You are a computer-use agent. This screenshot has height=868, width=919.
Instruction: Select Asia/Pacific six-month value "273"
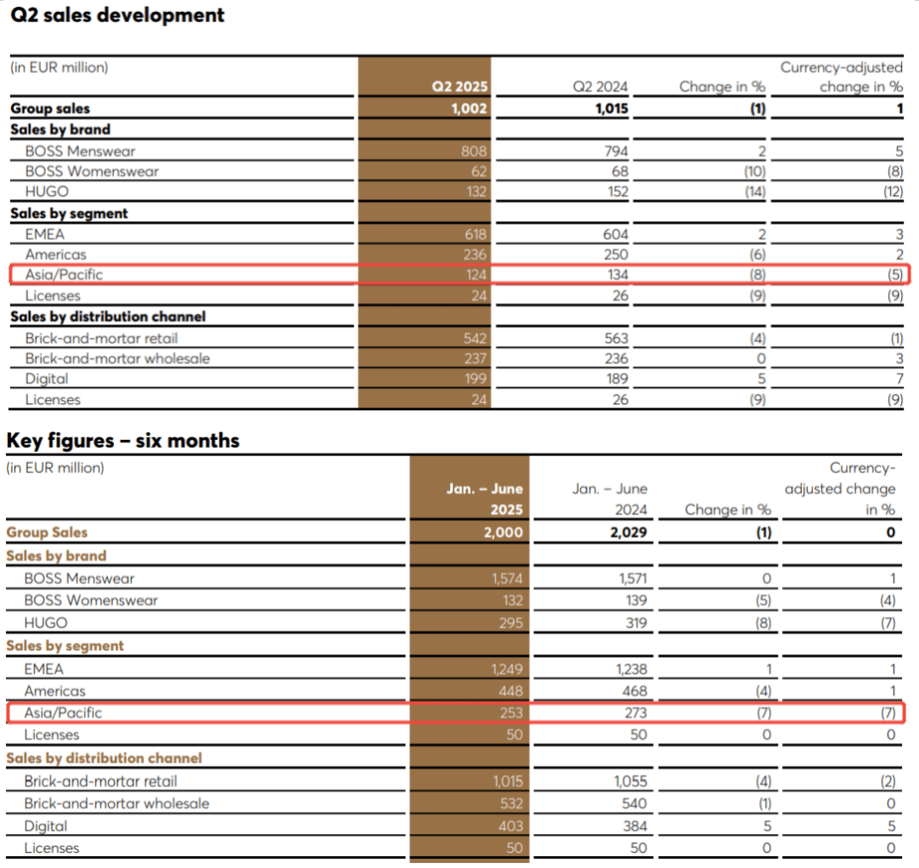636,712
